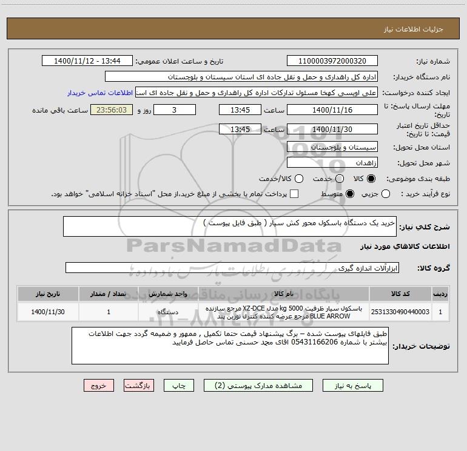The height and width of the screenshot is (451, 467).
Task: Click the نام کالا column header
Action: [x=284, y=294]
